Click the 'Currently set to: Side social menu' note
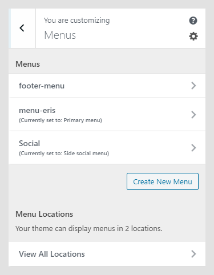This screenshot has width=214, height=275. [64, 153]
